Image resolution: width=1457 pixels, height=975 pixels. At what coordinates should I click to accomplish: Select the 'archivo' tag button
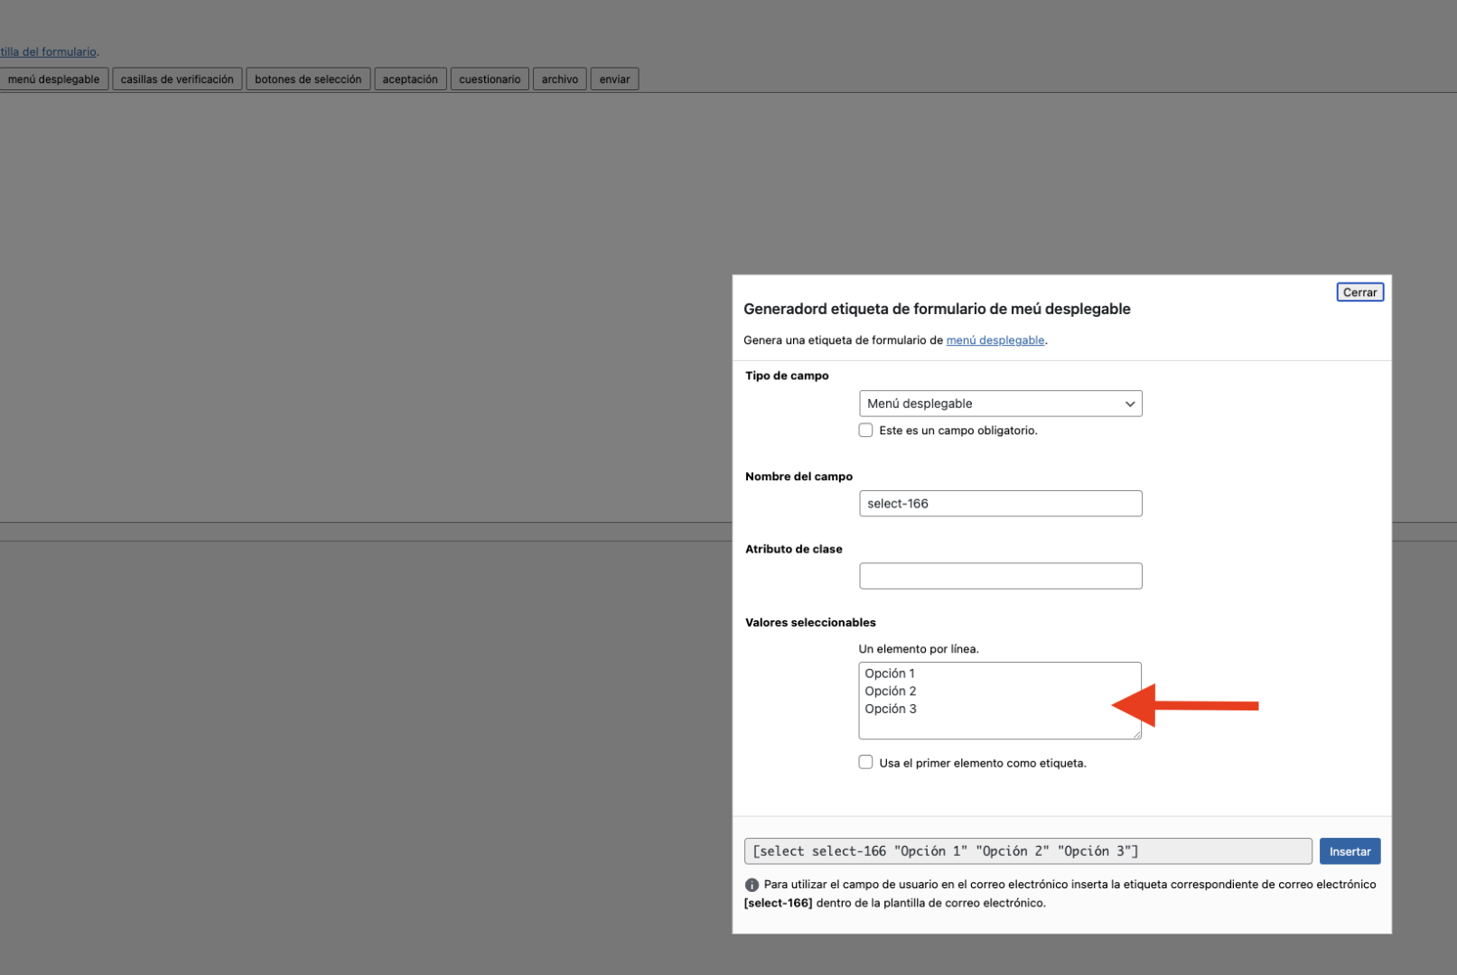[x=559, y=79]
